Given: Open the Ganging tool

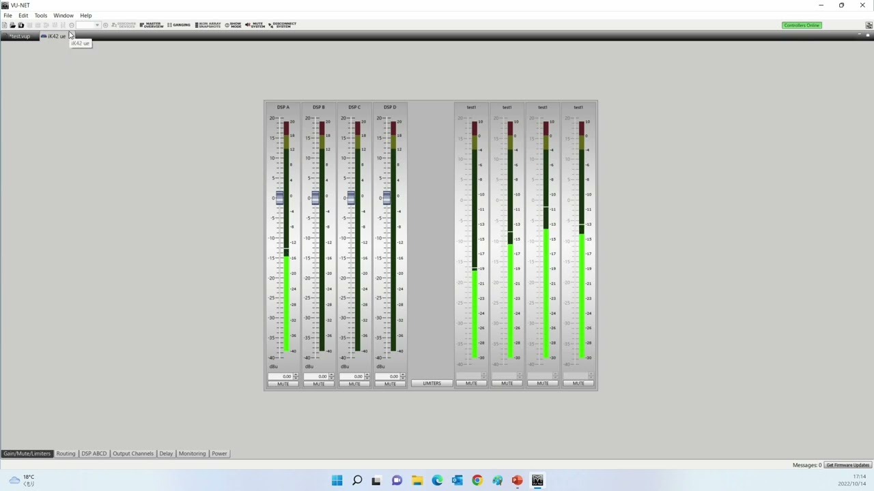Looking at the screenshot, I should [179, 25].
